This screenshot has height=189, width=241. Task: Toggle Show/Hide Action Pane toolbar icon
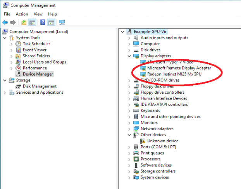point(51,22)
